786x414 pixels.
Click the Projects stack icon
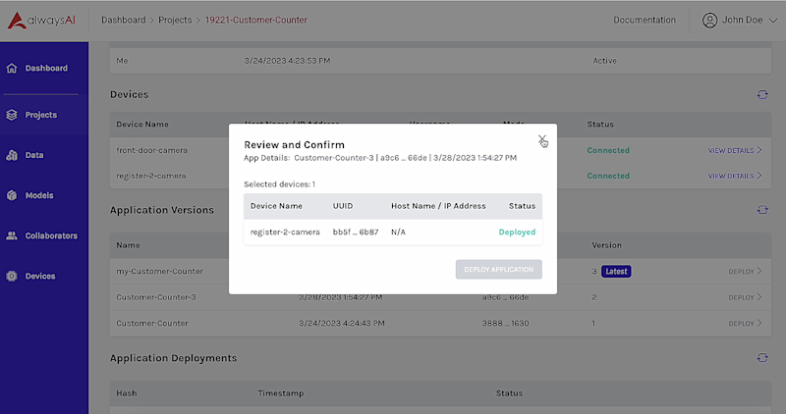[x=12, y=115]
